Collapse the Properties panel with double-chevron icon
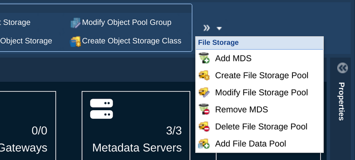This screenshot has height=160, width=355. [342, 68]
